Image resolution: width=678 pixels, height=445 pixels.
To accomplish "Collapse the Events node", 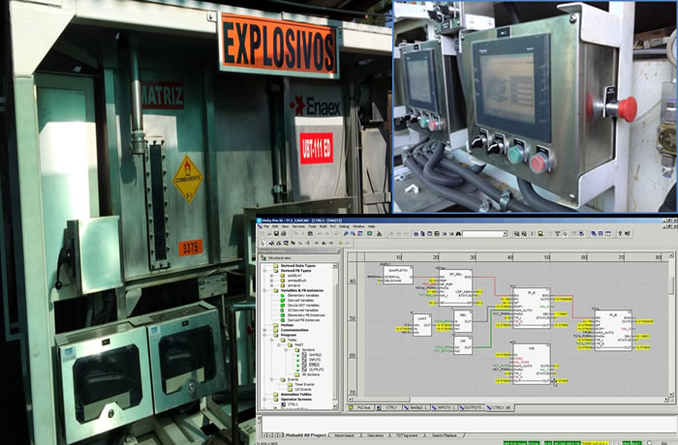I will coord(271,380).
